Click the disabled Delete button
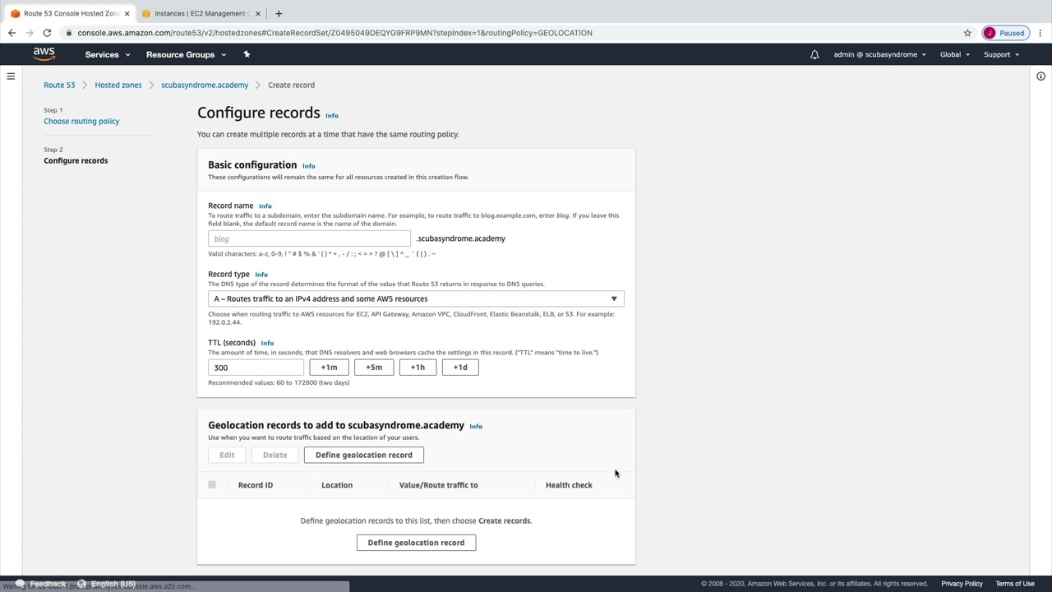 point(275,455)
